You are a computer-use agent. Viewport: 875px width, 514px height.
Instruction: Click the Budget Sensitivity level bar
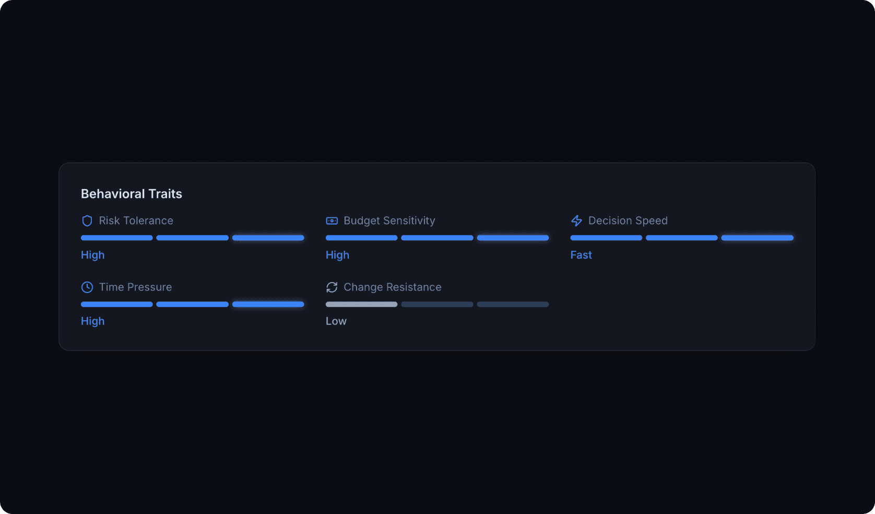pyautogui.click(x=437, y=238)
